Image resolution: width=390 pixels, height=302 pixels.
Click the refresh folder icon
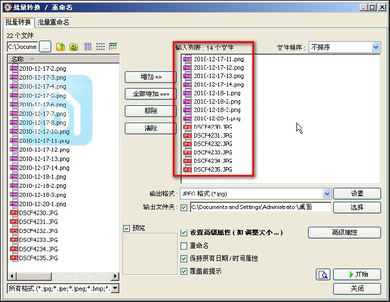pos(74,47)
